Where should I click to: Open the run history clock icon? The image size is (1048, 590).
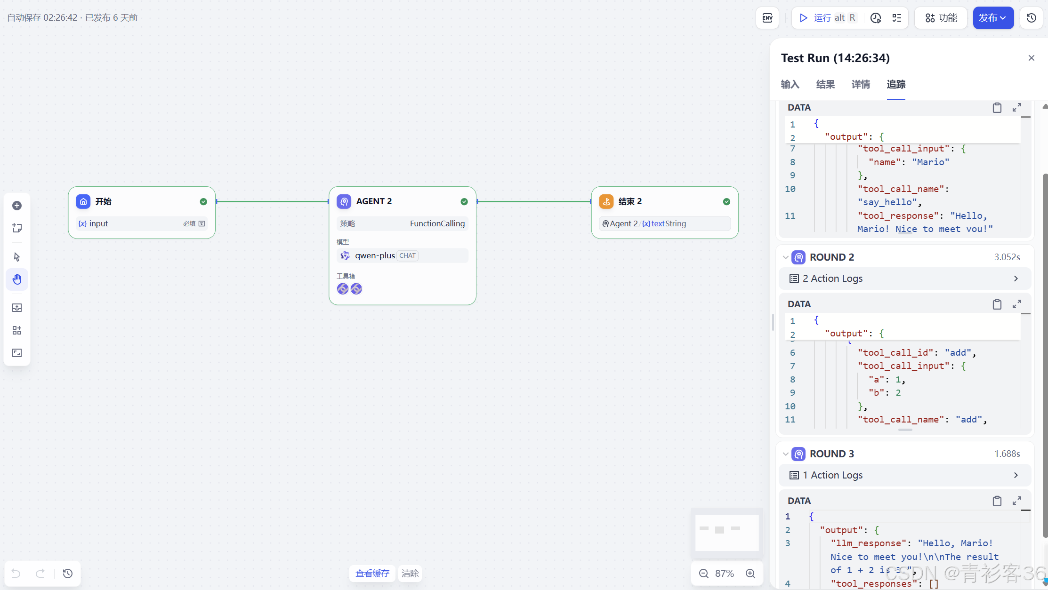click(876, 18)
